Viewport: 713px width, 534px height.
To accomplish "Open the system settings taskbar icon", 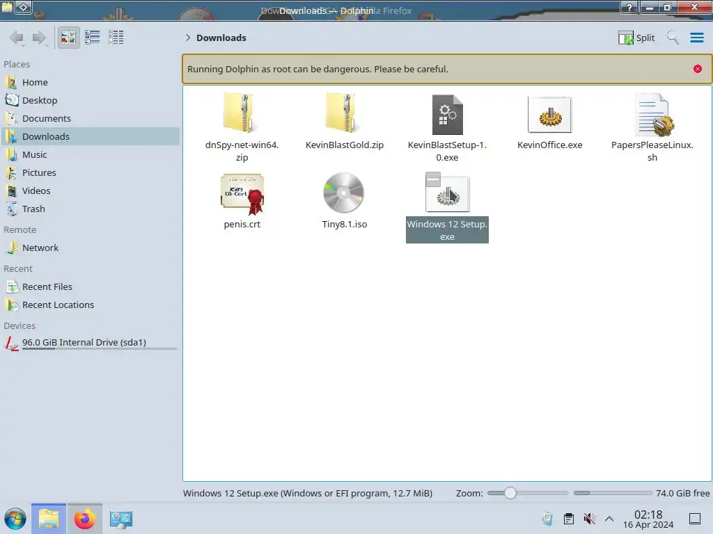I will click(x=121, y=519).
